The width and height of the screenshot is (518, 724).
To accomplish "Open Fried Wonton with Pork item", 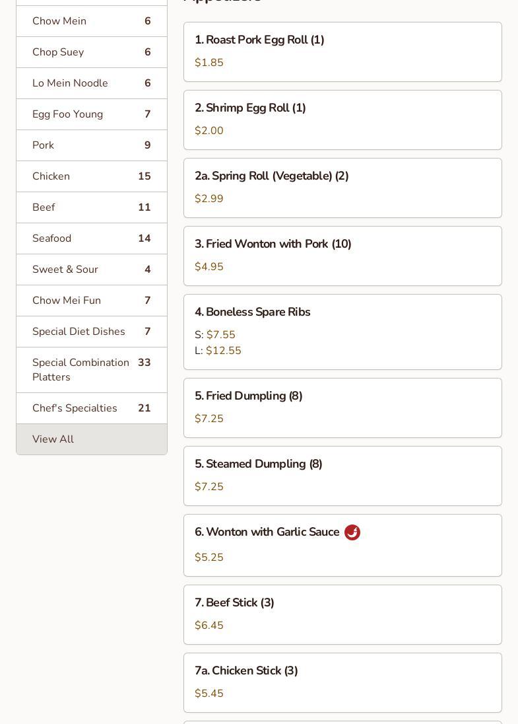I will click(342, 256).
